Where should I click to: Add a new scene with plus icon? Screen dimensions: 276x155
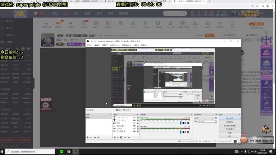(x=88, y=137)
